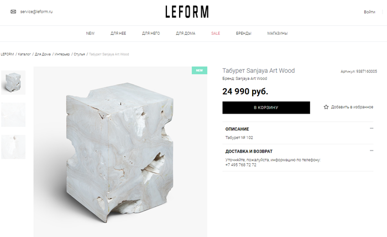Select the first product thumbnail
Screen dimensions: 387x237
pos(13,83)
